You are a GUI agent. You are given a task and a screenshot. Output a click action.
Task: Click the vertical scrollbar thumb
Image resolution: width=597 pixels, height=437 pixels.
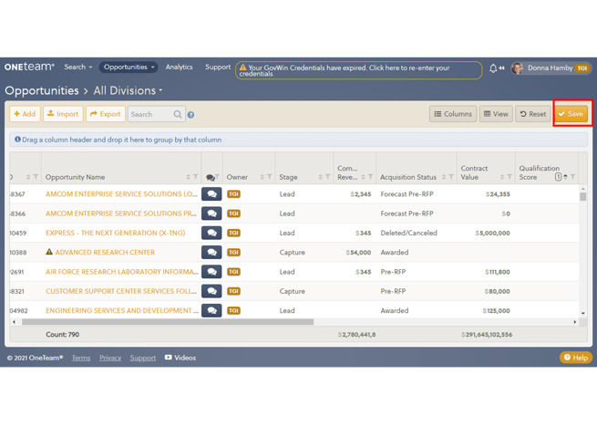pos(583,196)
